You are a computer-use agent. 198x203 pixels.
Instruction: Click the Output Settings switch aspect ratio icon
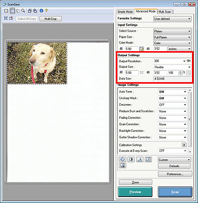(x=188, y=73)
